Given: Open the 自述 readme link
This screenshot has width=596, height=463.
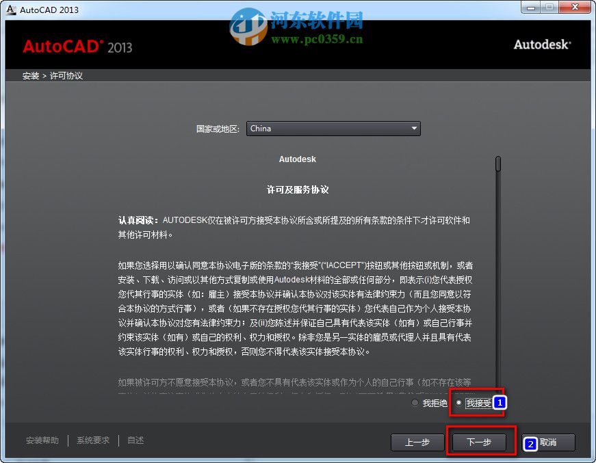Looking at the screenshot, I should pos(135,440).
